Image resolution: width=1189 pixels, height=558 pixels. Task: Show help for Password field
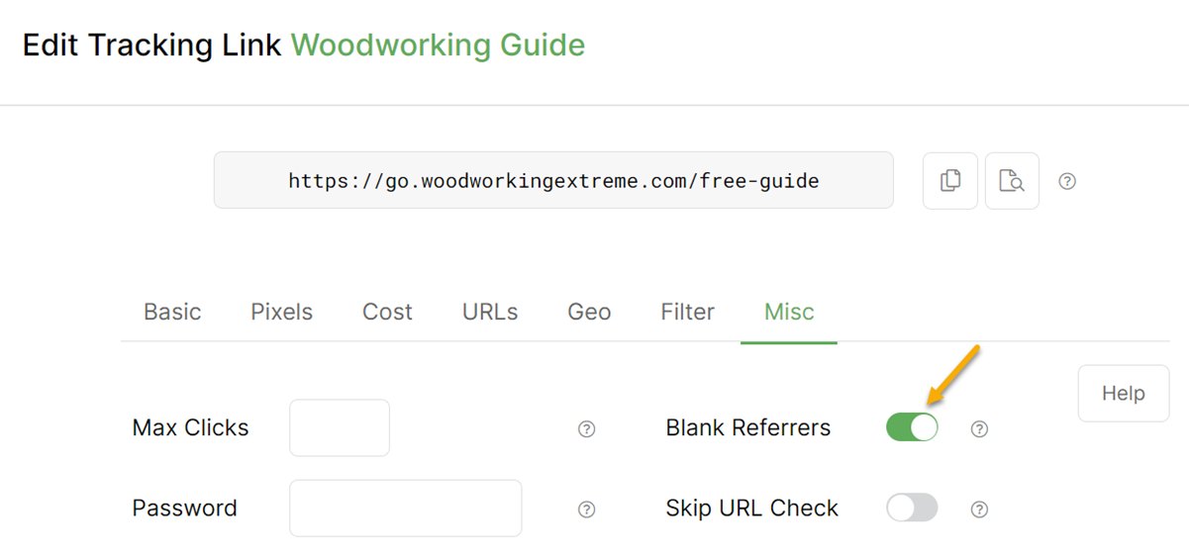pyautogui.click(x=586, y=509)
